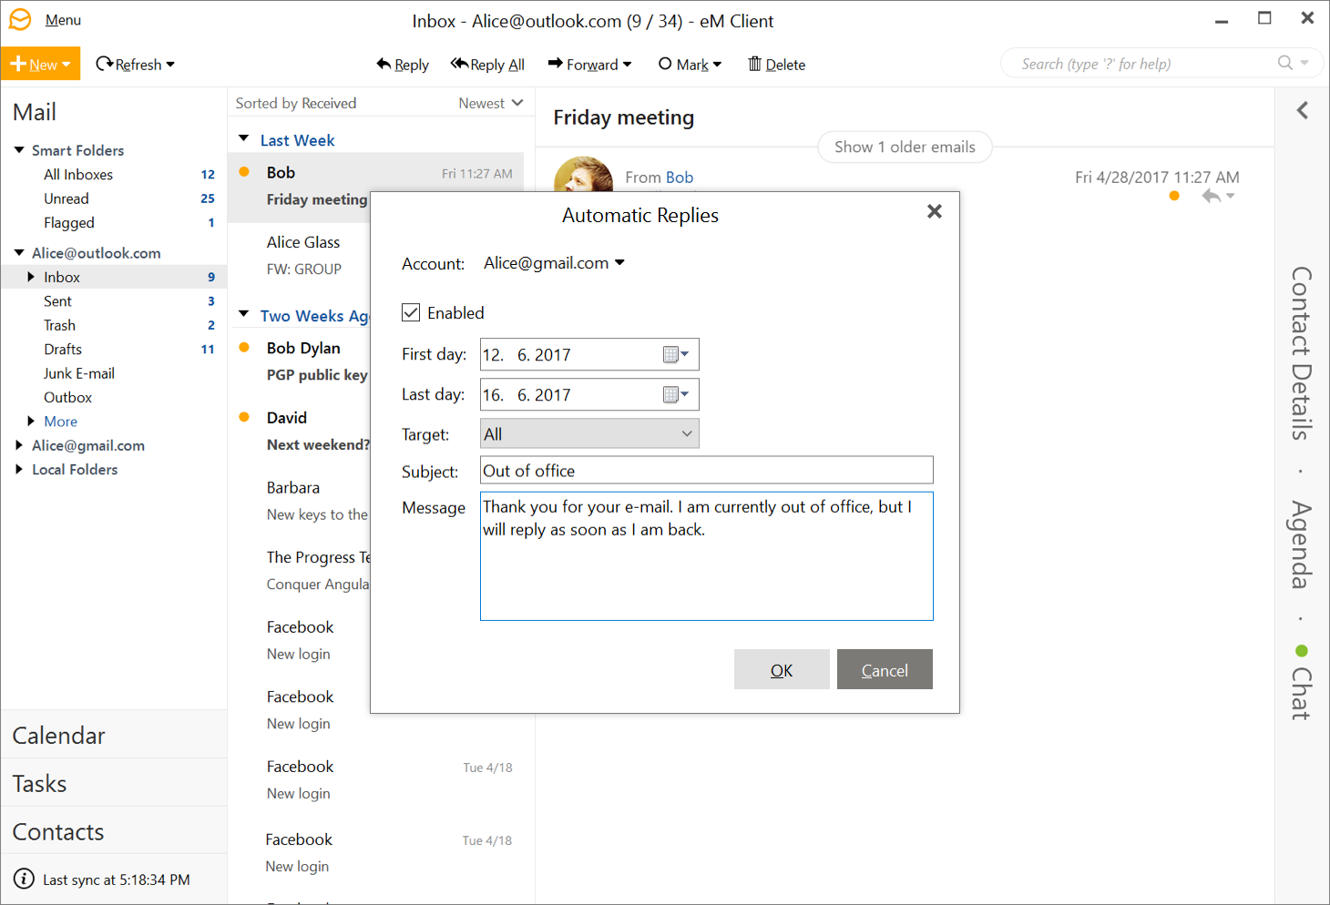The height and width of the screenshot is (905, 1330).
Task: Switch to the Calendar section
Action: pos(113,735)
